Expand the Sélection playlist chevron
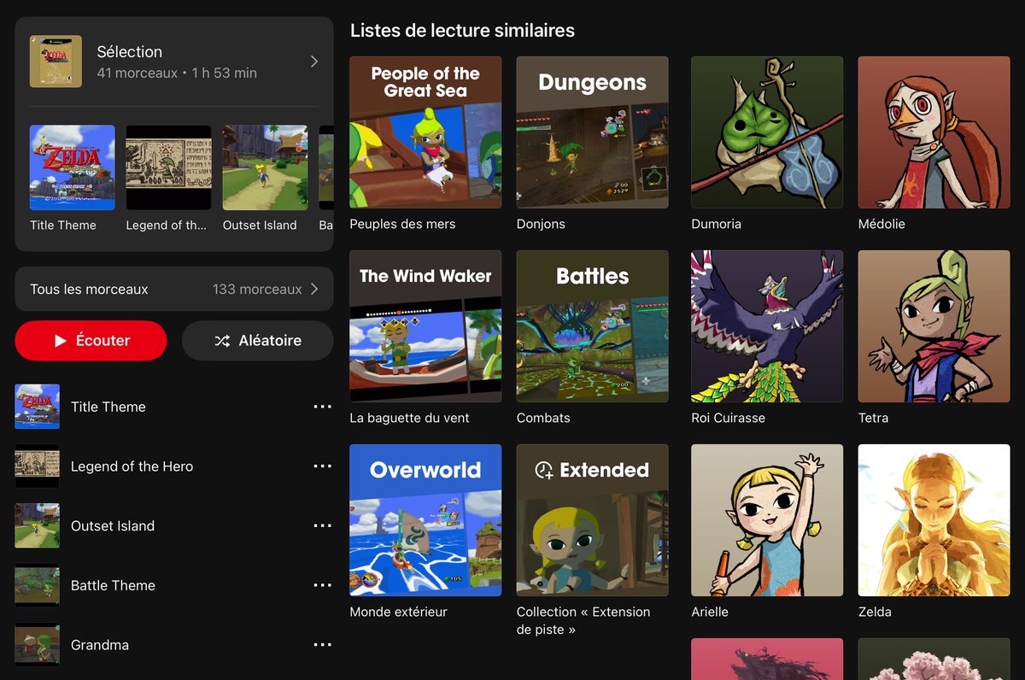 tap(314, 62)
